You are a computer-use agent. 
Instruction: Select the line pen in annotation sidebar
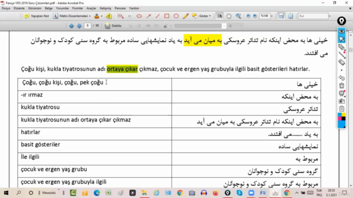point(341,55)
